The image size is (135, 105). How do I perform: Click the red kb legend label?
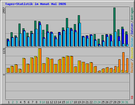coord(132,97)
